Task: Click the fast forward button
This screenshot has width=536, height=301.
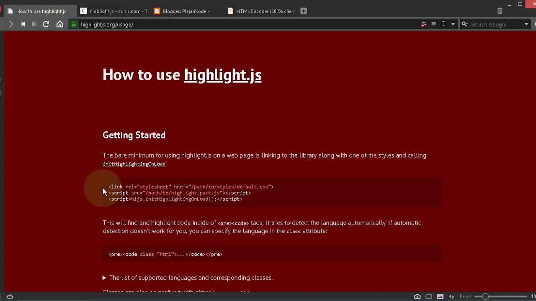Action: click(x=34, y=24)
